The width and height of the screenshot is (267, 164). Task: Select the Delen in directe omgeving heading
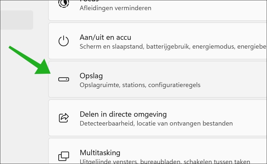coord(123,114)
